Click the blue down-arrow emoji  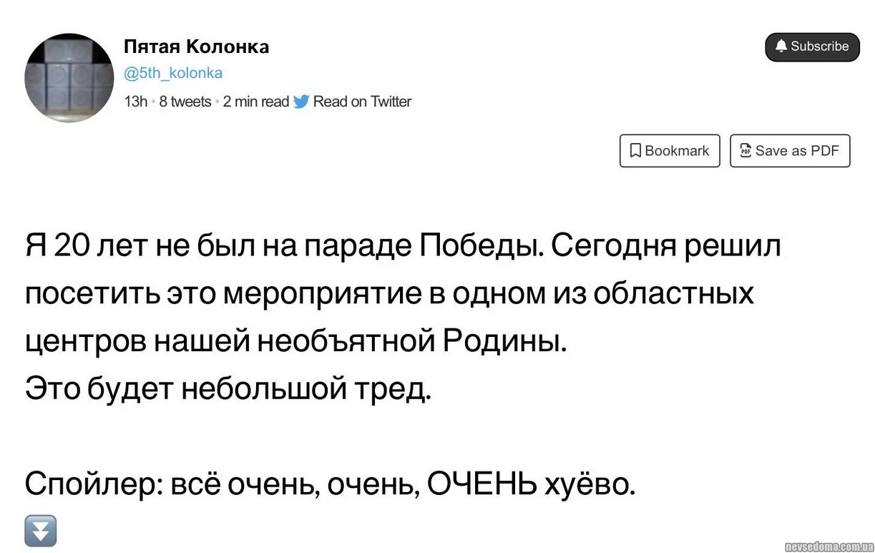pyautogui.click(x=41, y=530)
